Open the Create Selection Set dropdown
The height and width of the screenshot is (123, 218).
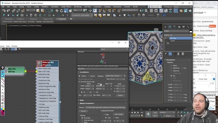tap(130, 10)
